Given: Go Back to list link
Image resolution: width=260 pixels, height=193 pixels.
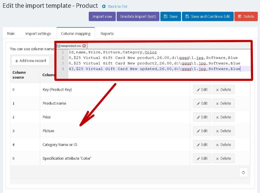Looking at the screenshot, I should point(118,6).
